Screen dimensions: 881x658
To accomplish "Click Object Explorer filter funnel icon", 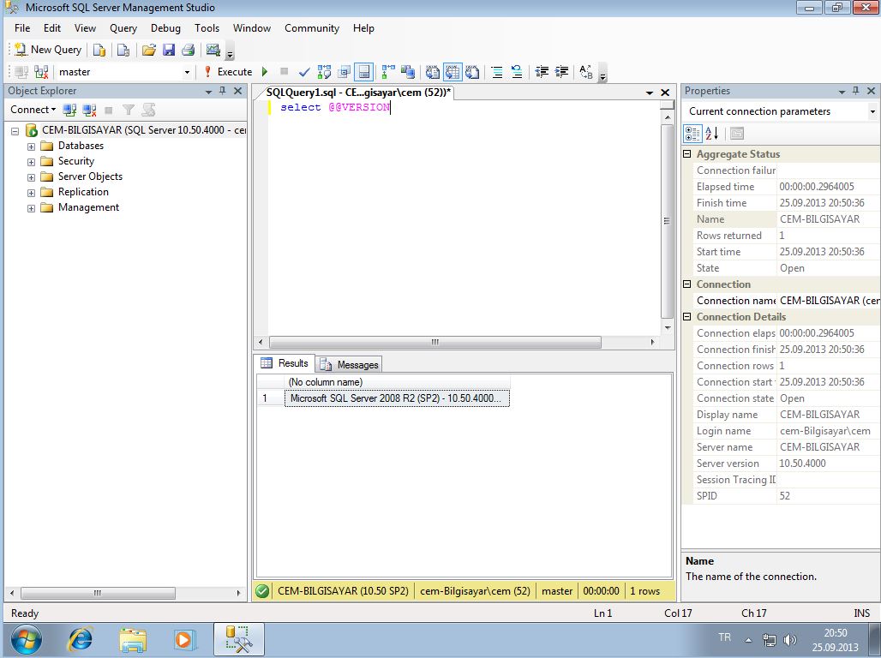I will tap(129, 111).
